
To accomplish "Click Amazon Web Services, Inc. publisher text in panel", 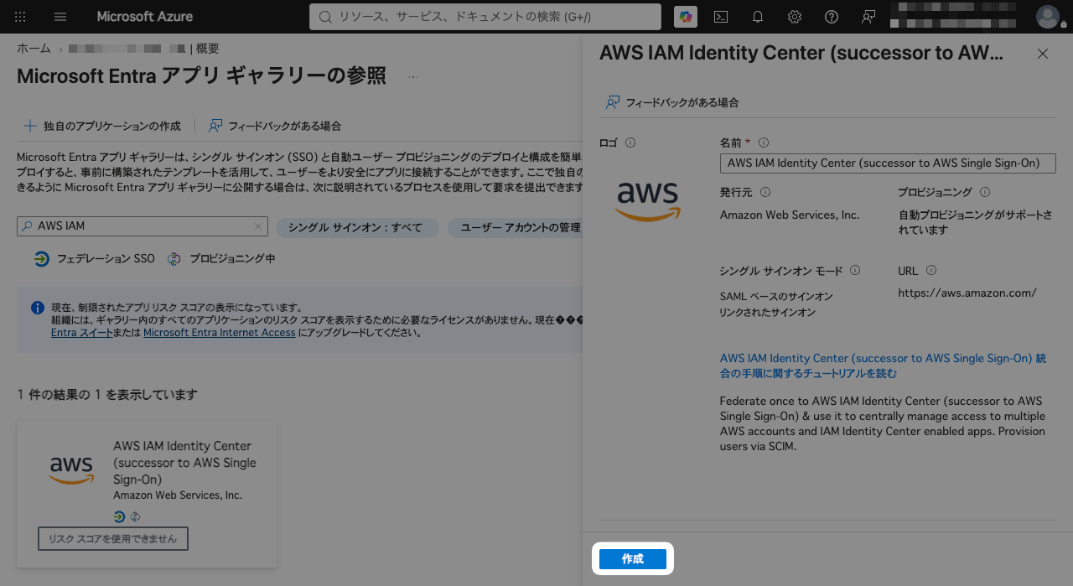I will pyautogui.click(x=790, y=215).
